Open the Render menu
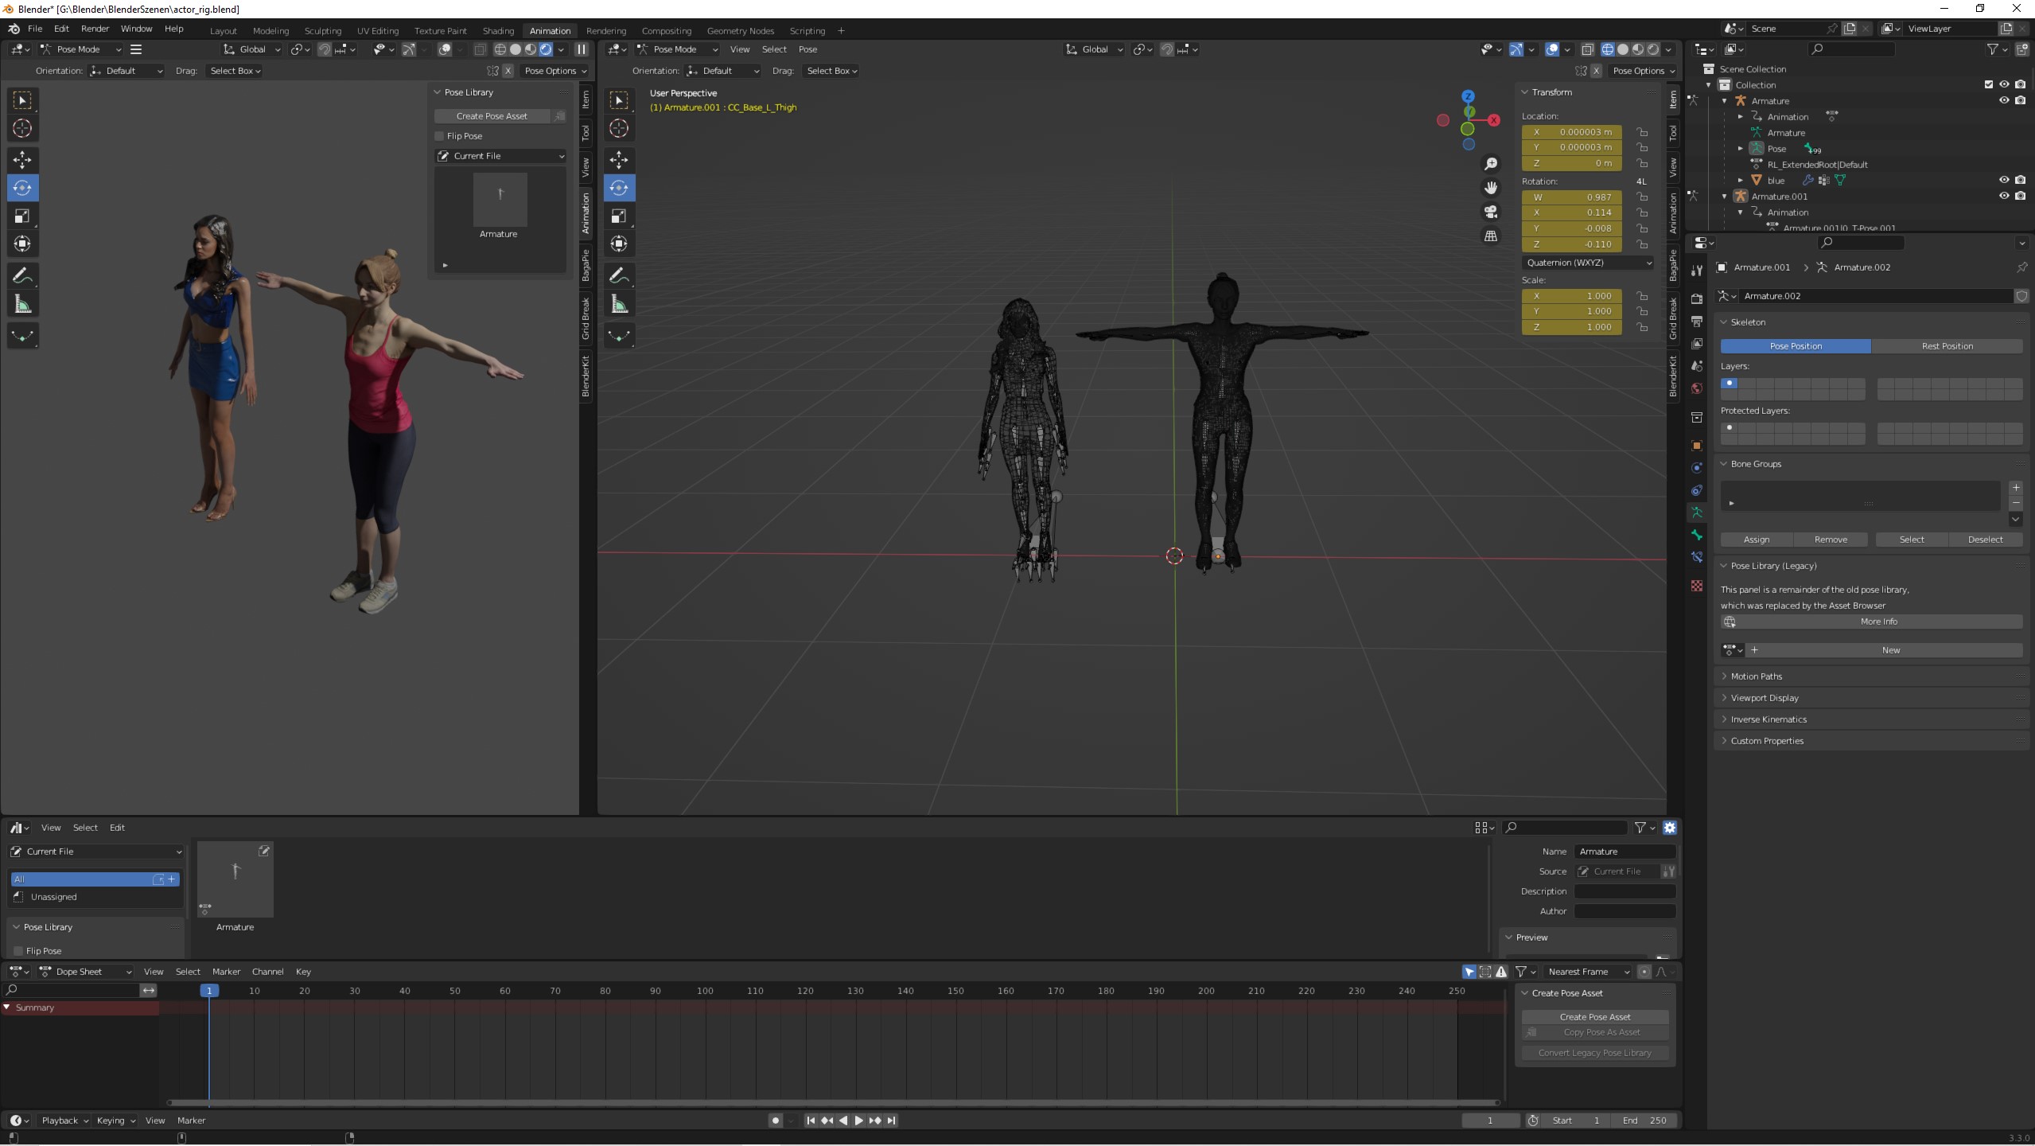Viewport: 2035px width, 1146px height. 95,29
